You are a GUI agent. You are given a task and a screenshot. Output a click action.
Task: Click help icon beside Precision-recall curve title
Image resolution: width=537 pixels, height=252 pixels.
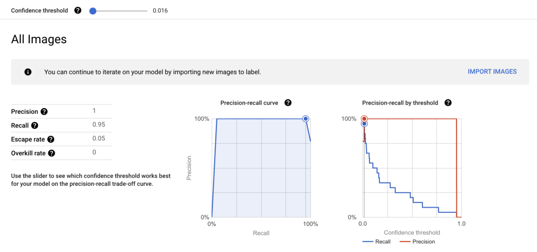(288, 102)
